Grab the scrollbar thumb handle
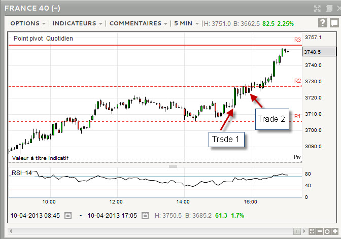341x239 pixels. 297,231
